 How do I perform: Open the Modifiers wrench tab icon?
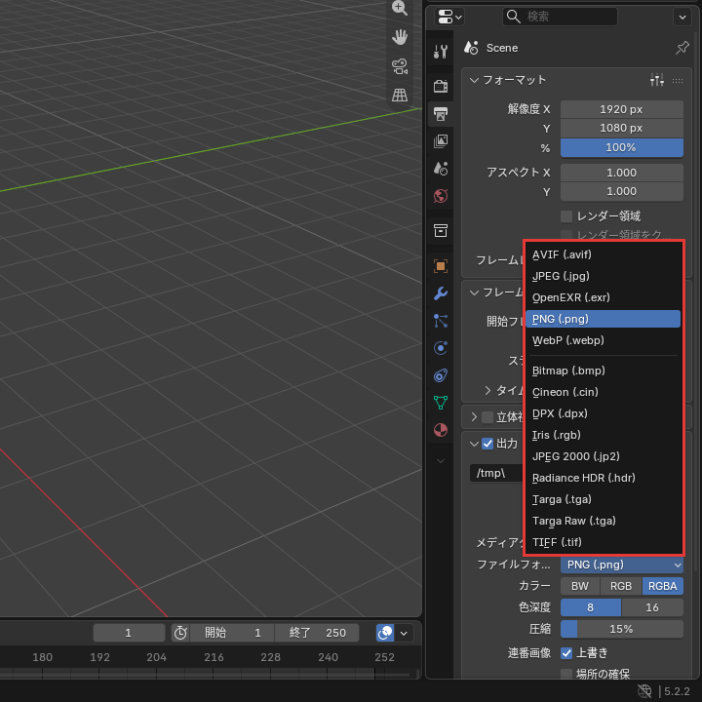(441, 293)
